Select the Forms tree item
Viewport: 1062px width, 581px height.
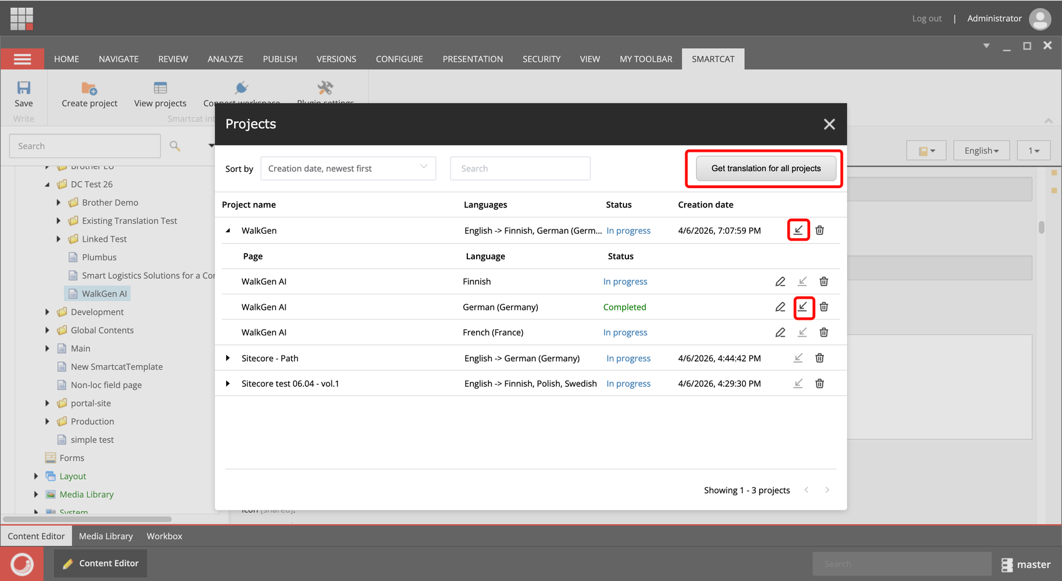pos(72,458)
